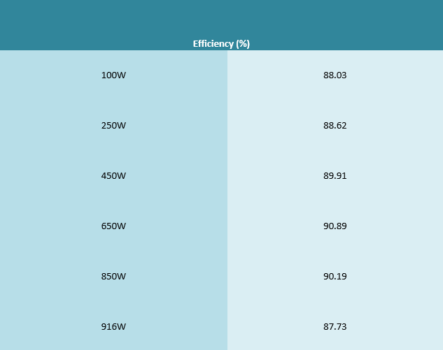Click the load label beside 89.91
443x350 pixels.
[x=113, y=176]
